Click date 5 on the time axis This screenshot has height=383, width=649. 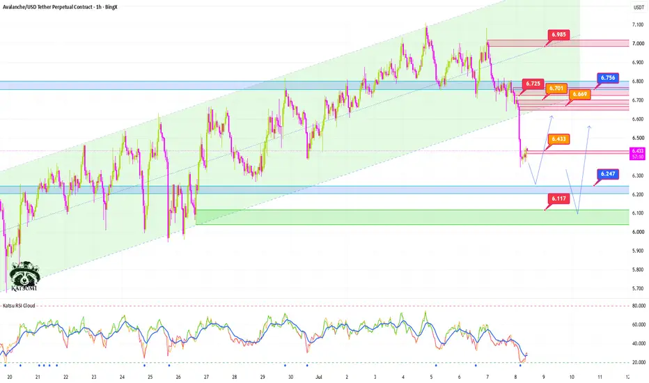click(431, 377)
